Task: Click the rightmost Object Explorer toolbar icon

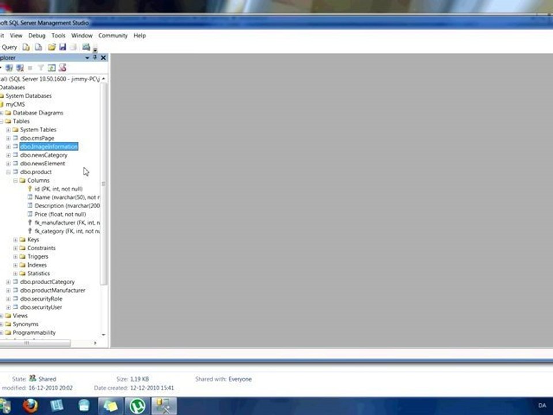Action: [x=62, y=68]
